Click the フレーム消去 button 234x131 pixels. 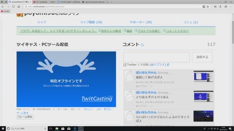tap(25, 117)
